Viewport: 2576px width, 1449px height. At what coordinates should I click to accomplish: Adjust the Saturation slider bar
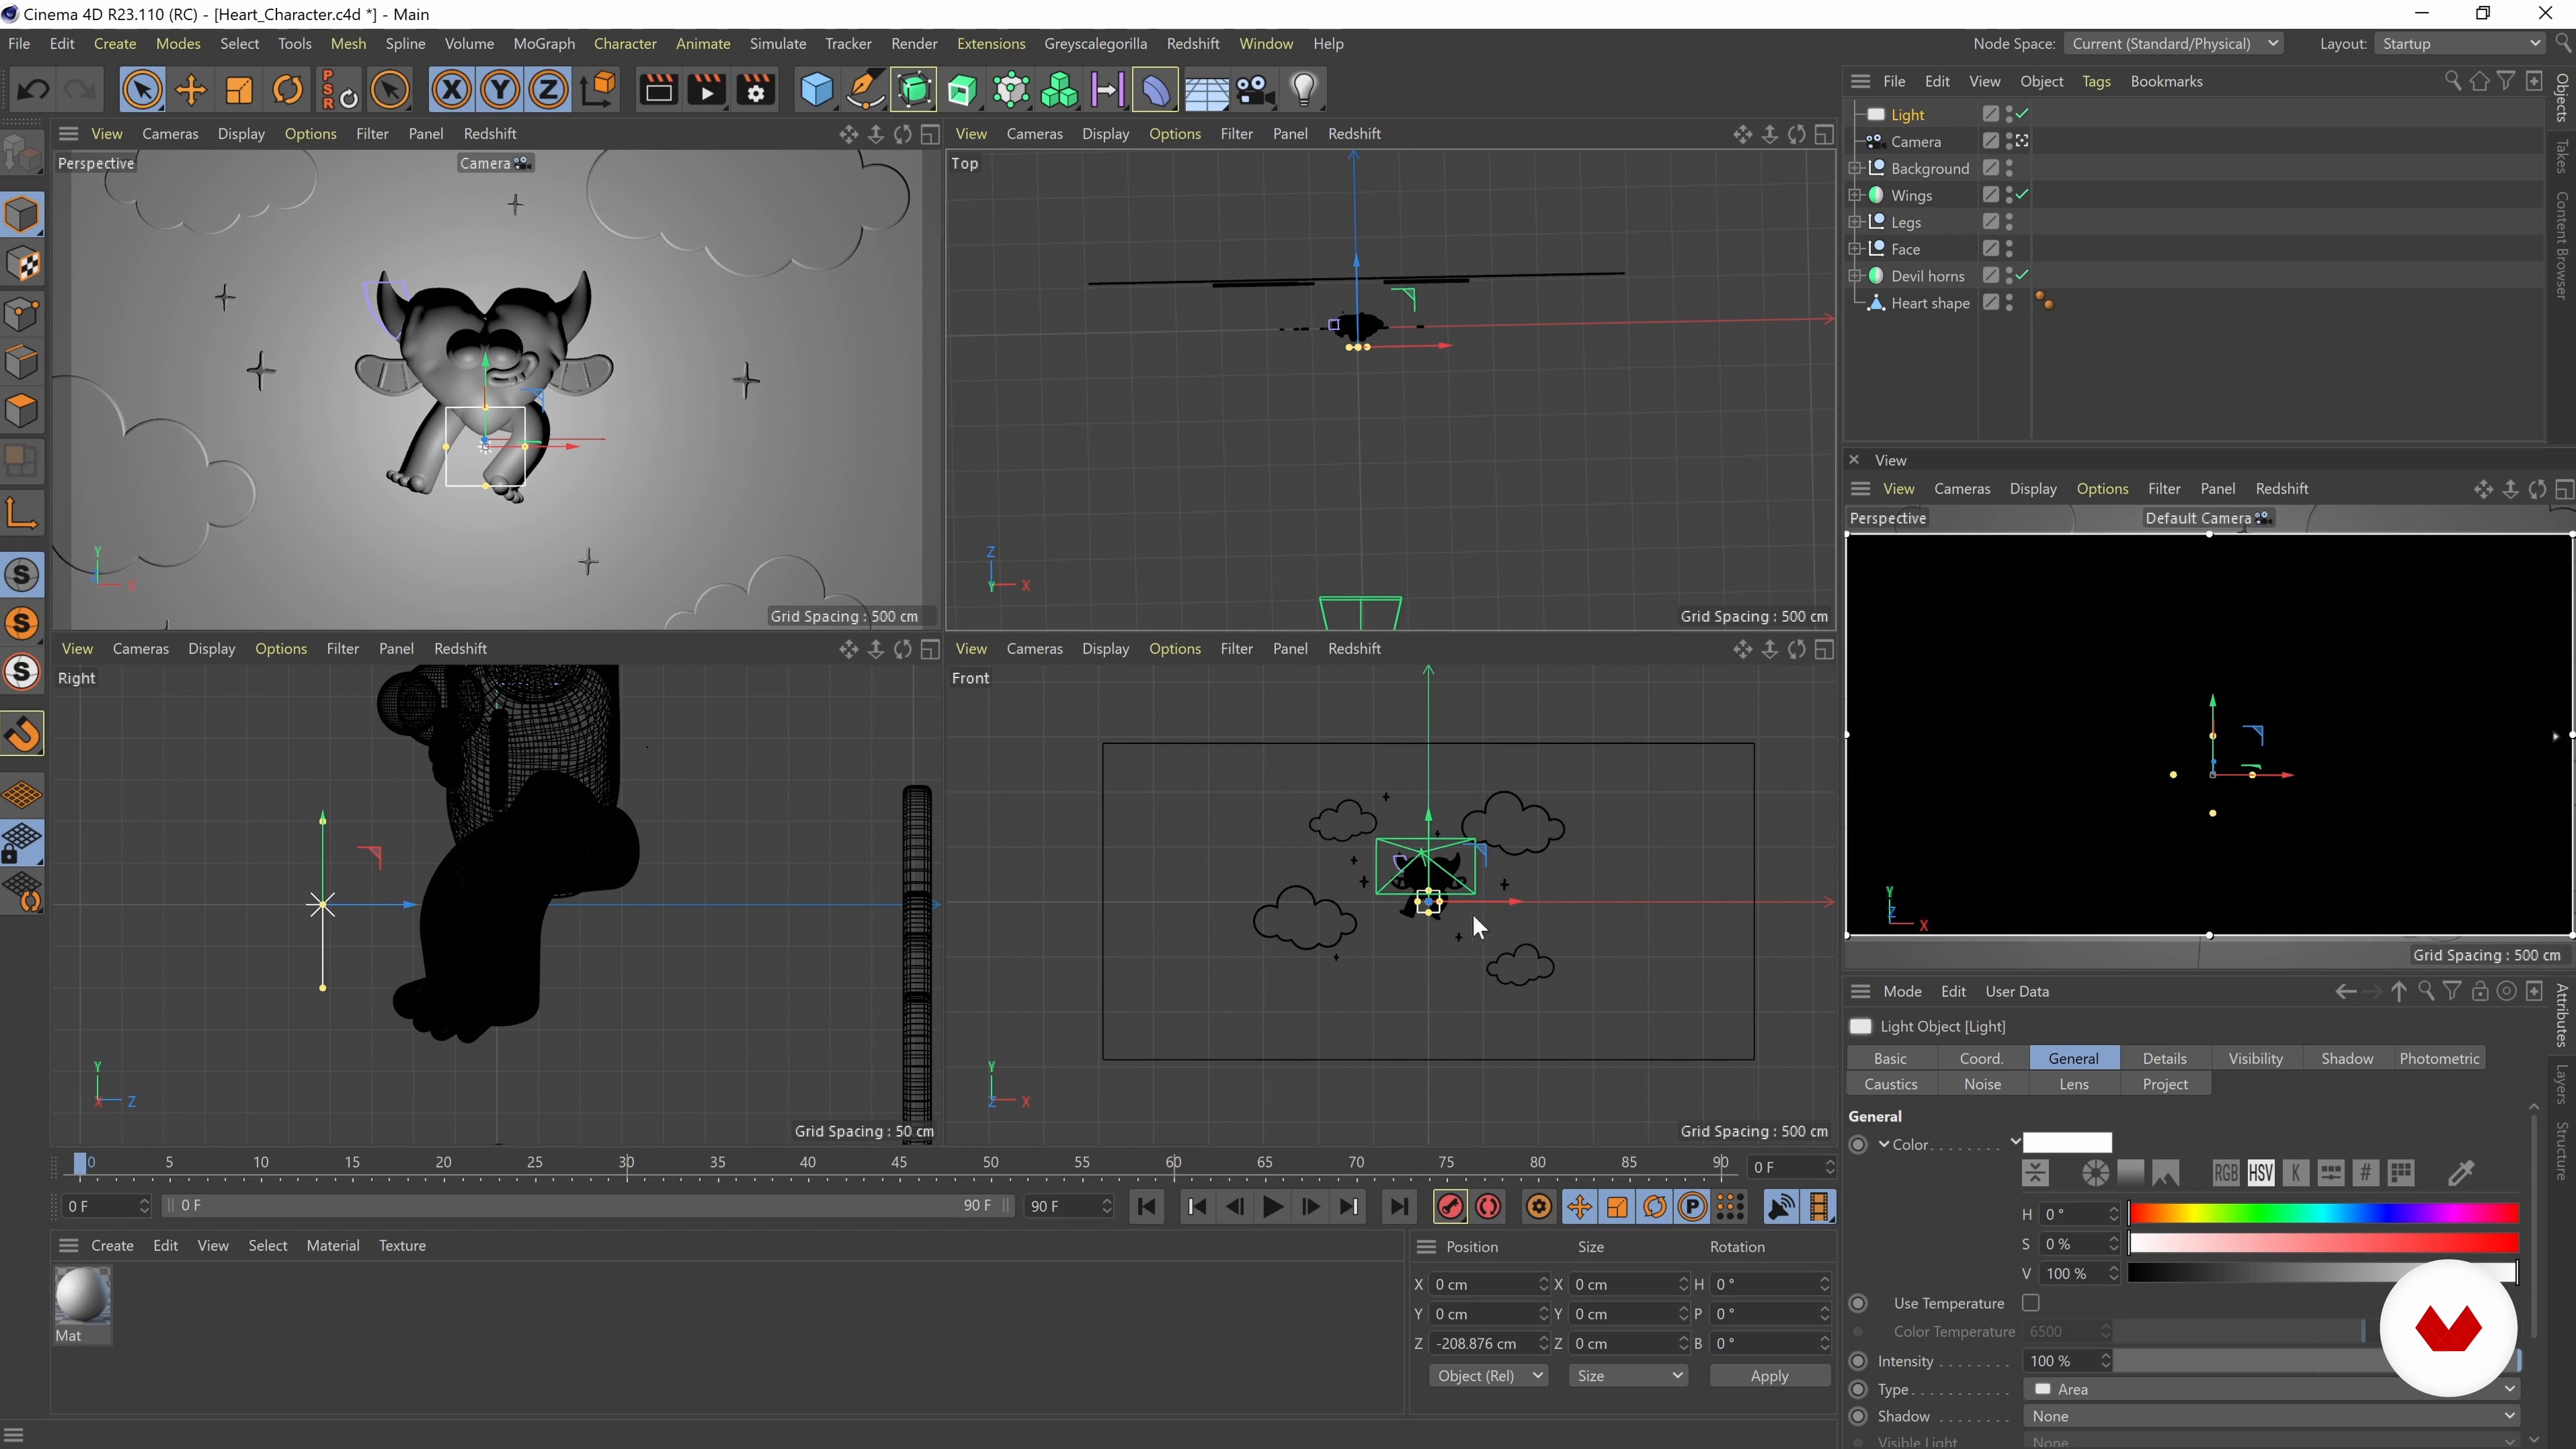(x=2322, y=1243)
